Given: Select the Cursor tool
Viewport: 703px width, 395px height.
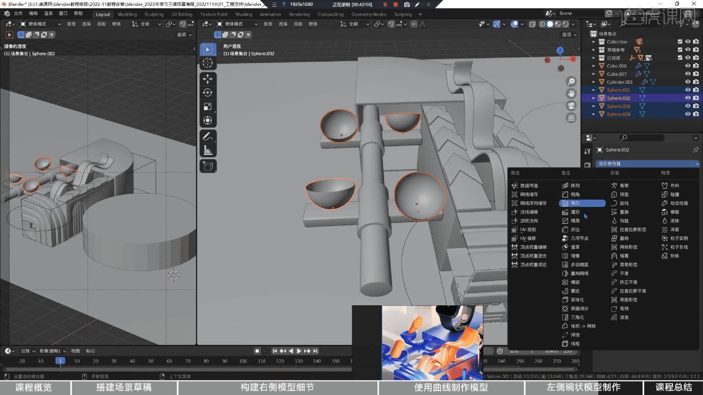Looking at the screenshot, I should [208, 63].
